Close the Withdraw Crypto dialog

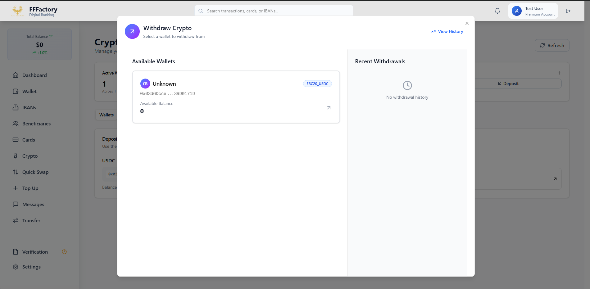click(467, 23)
